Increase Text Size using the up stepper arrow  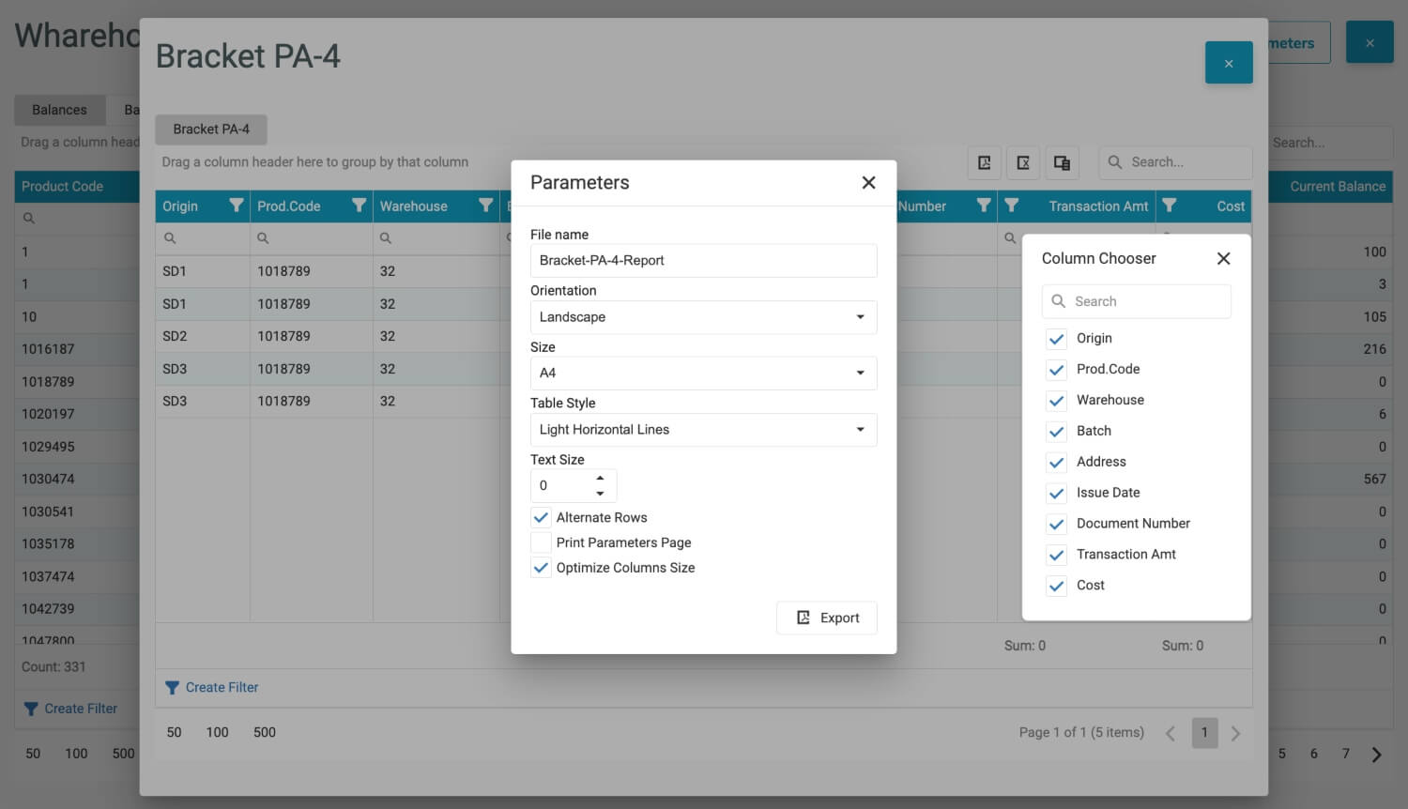[x=601, y=478]
